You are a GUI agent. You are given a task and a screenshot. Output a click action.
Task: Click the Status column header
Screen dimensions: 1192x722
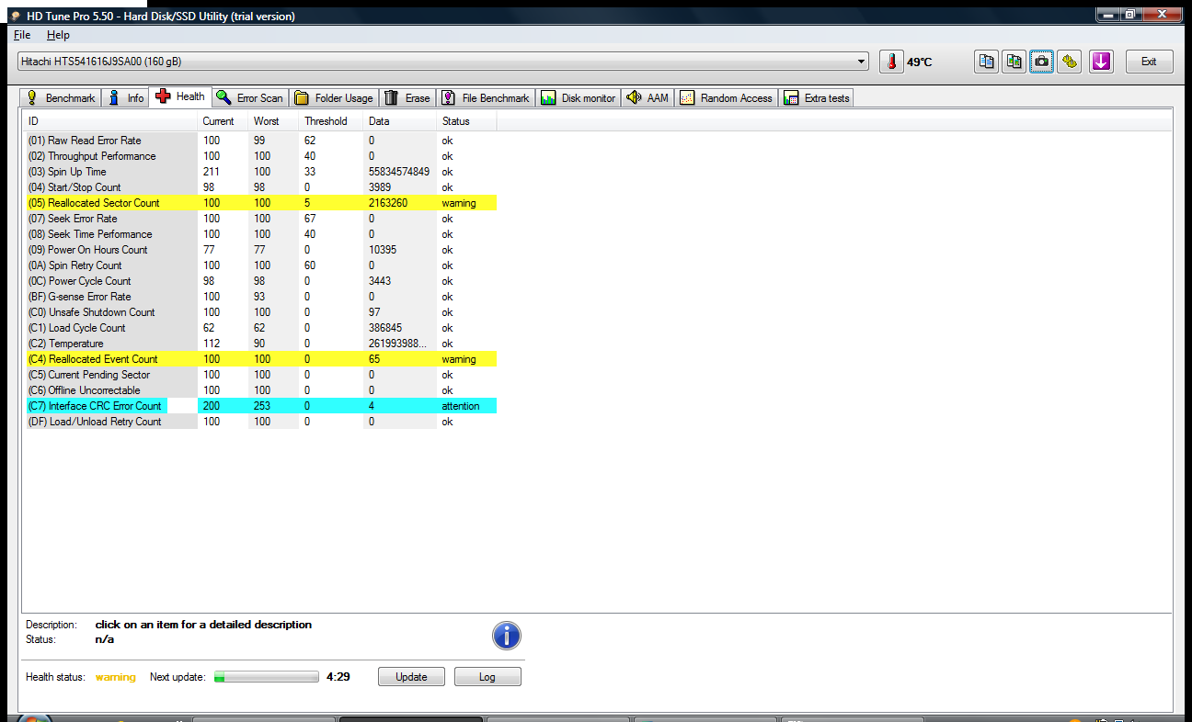466,121
